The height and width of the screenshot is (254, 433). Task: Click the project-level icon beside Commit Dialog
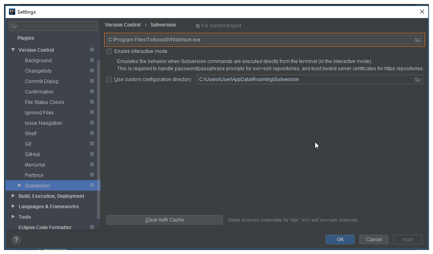pos(92,81)
